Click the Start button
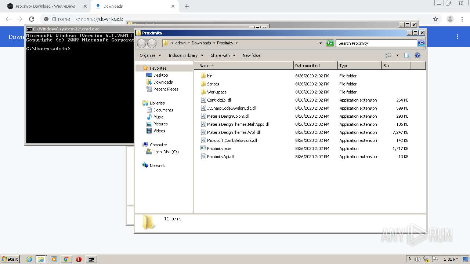The height and width of the screenshot is (264, 470). (x=10, y=259)
